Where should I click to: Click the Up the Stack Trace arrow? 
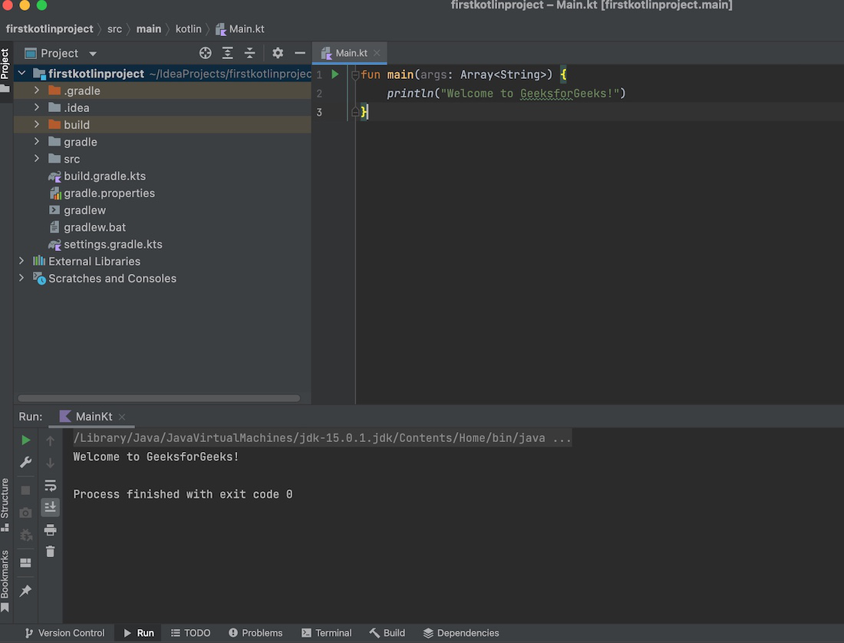coord(50,440)
